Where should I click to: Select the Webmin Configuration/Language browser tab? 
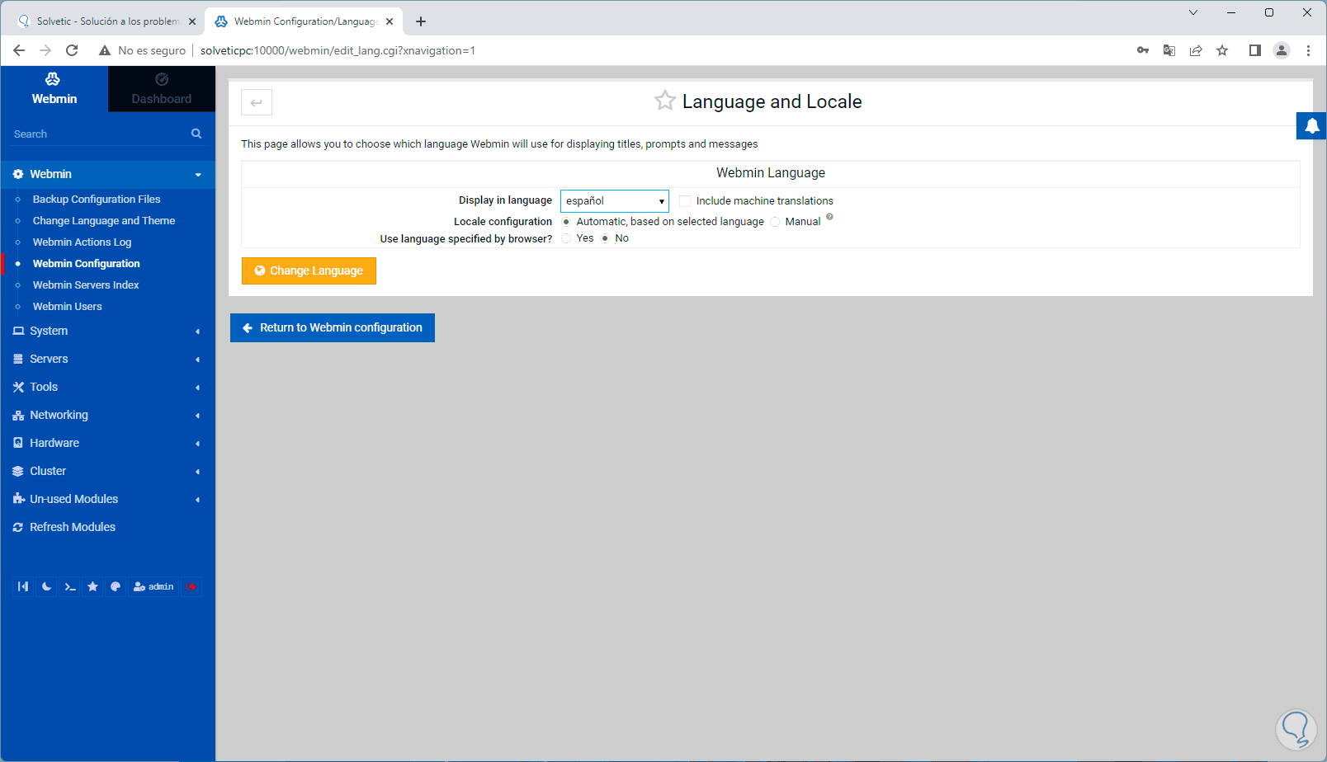(x=303, y=21)
